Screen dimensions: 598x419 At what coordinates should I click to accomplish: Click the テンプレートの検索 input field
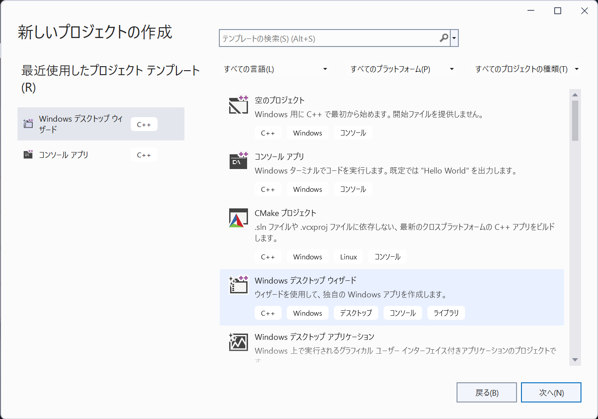point(329,38)
